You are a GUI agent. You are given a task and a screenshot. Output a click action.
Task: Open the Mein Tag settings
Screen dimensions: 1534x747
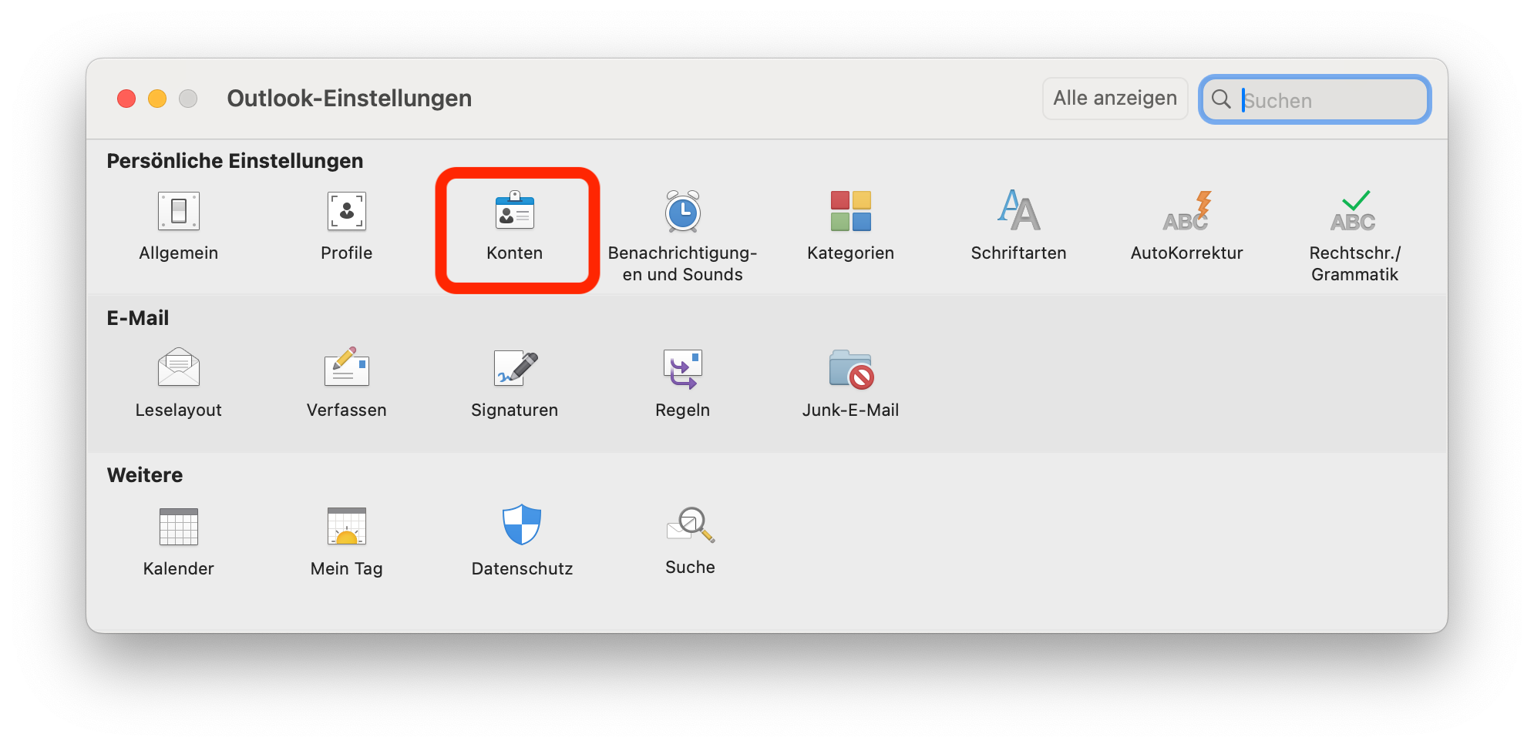(x=346, y=527)
